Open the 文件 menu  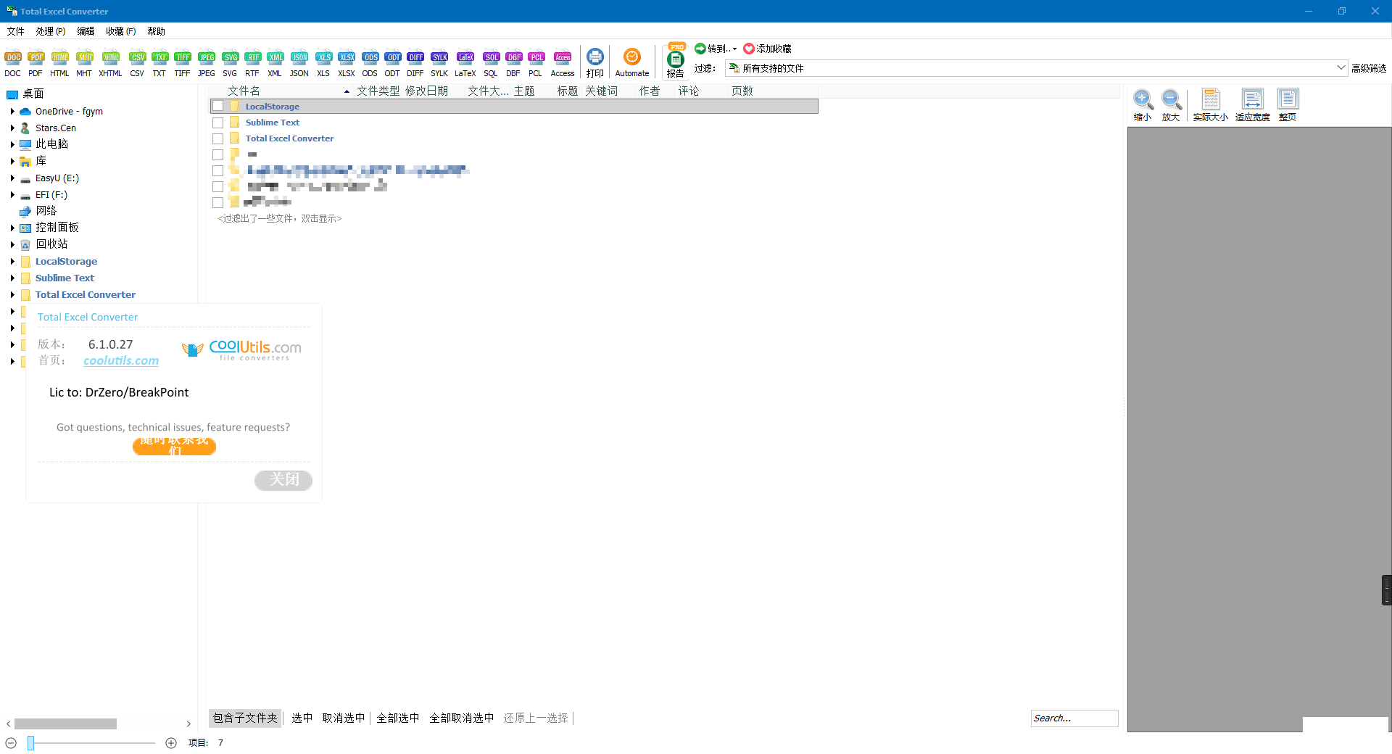(15, 31)
